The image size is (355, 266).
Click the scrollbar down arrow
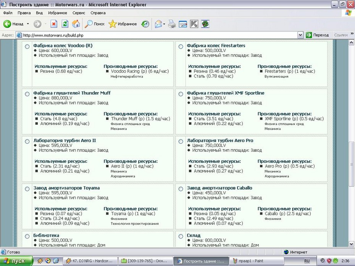[x=352, y=244]
